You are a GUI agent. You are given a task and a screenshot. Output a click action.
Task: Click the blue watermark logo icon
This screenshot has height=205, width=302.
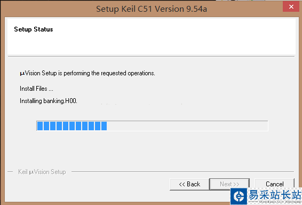(x=239, y=196)
